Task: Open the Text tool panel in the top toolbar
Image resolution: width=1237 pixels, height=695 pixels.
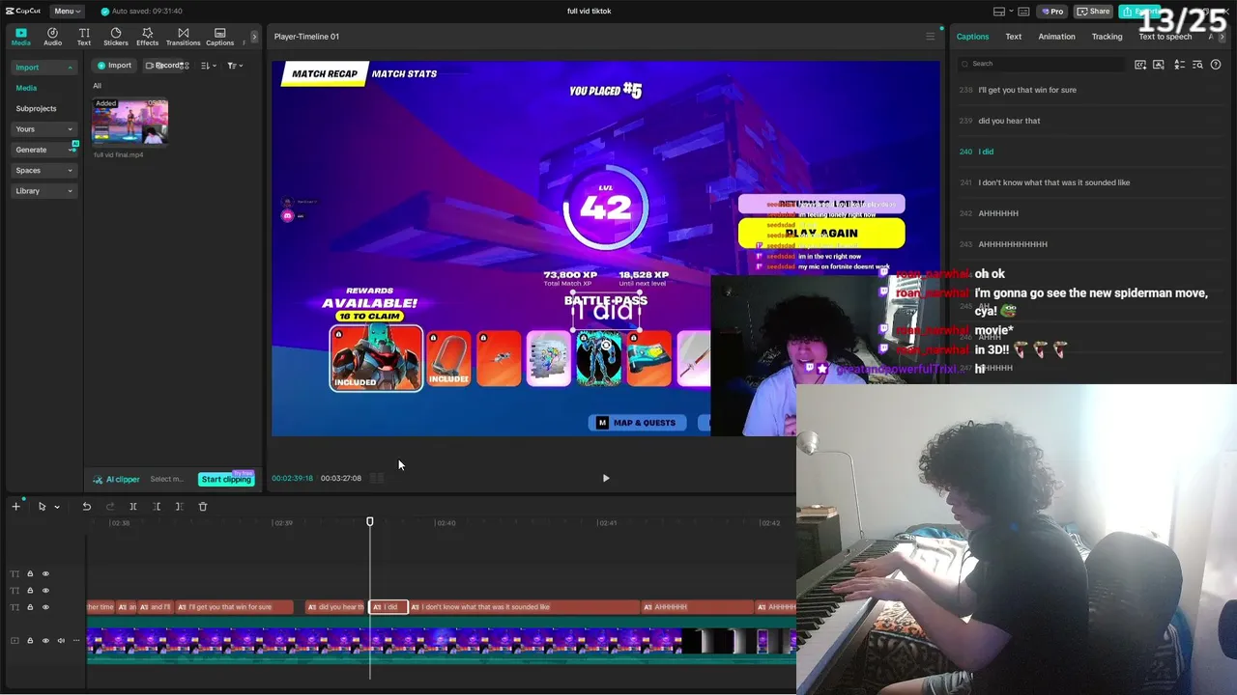Action: tap(84, 37)
